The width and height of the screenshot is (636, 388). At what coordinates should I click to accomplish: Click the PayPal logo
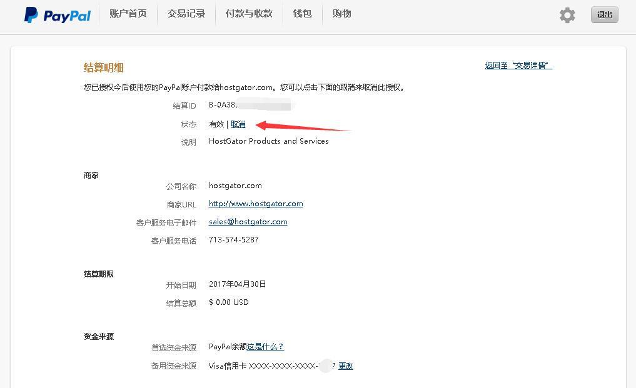point(57,15)
